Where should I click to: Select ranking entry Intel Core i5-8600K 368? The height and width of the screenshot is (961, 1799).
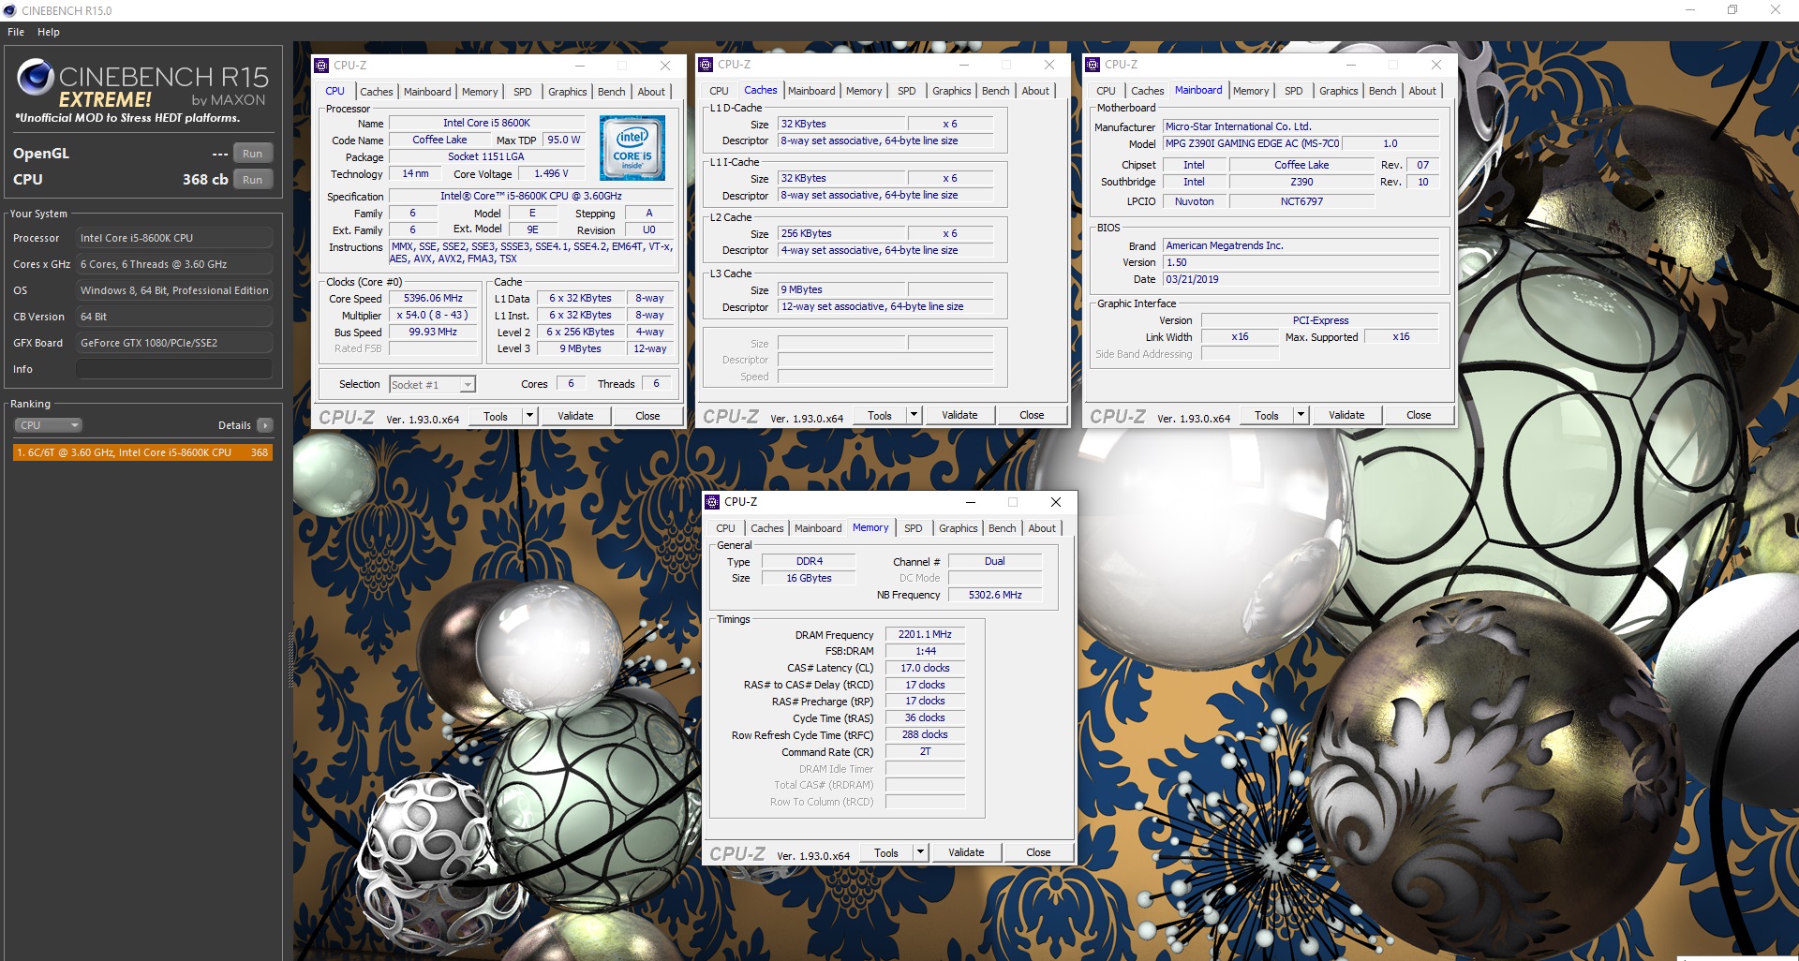(143, 452)
